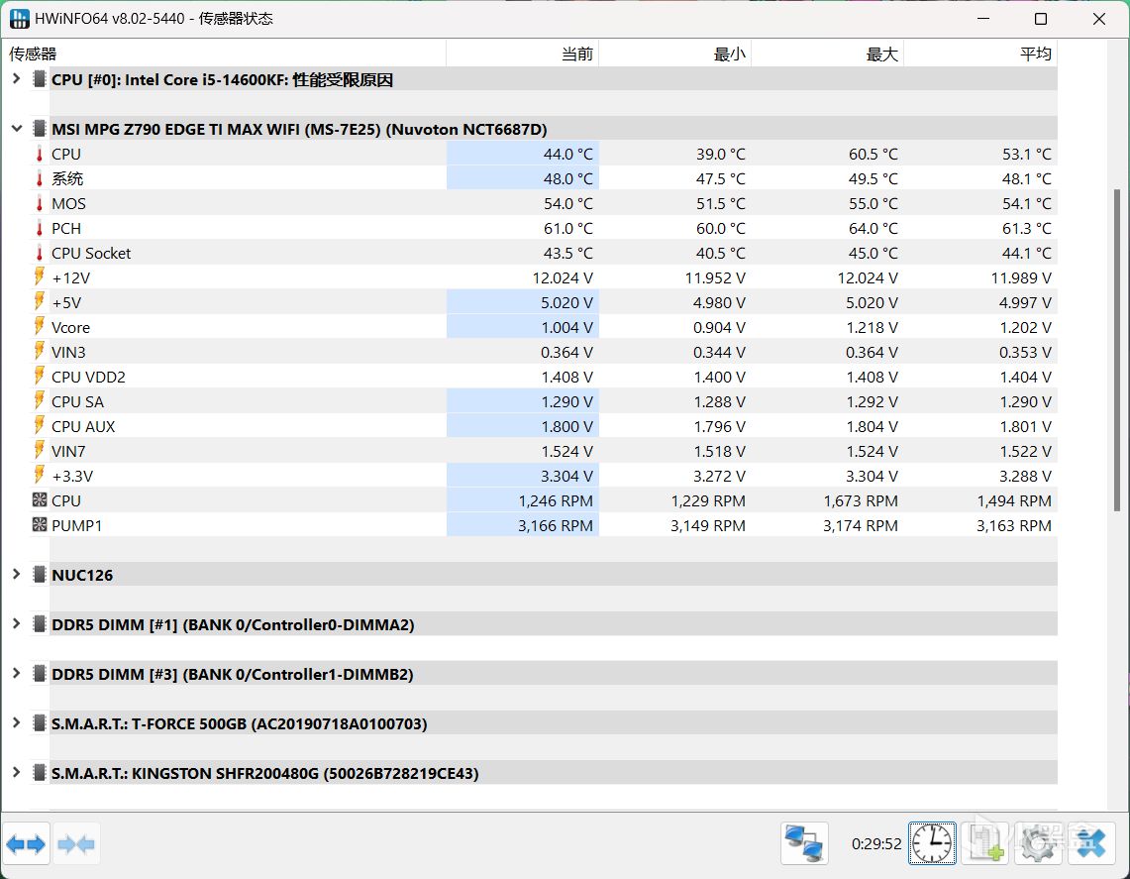Image resolution: width=1130 pixels, height=879 pixels.
Task: Click lightning icon beside the +5V row
Action: 40,301
